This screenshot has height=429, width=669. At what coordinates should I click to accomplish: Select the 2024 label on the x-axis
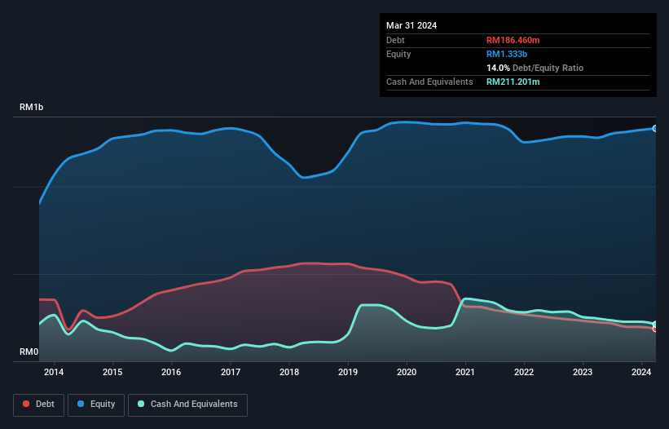[641, 373]
